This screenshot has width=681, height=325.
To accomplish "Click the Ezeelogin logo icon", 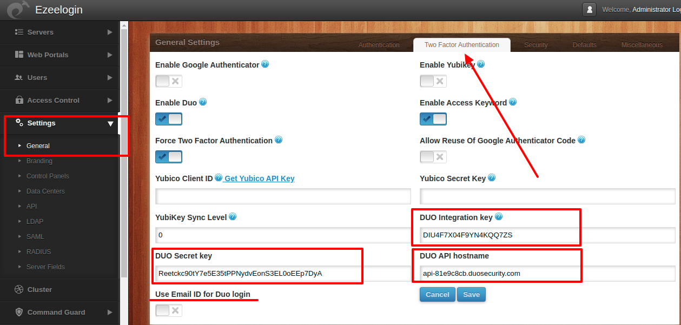I will [x=18, y=10].
